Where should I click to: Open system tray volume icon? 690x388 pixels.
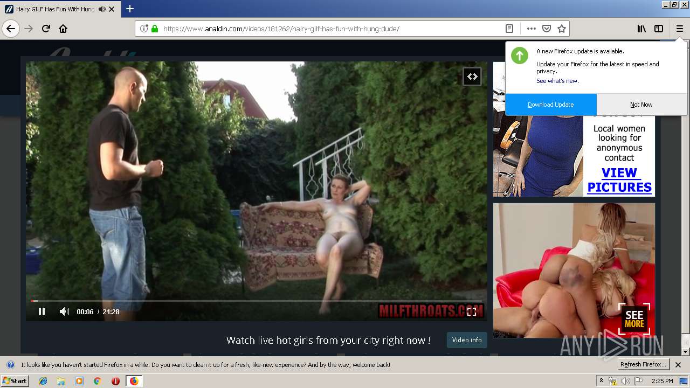click(x=625, y=381)
